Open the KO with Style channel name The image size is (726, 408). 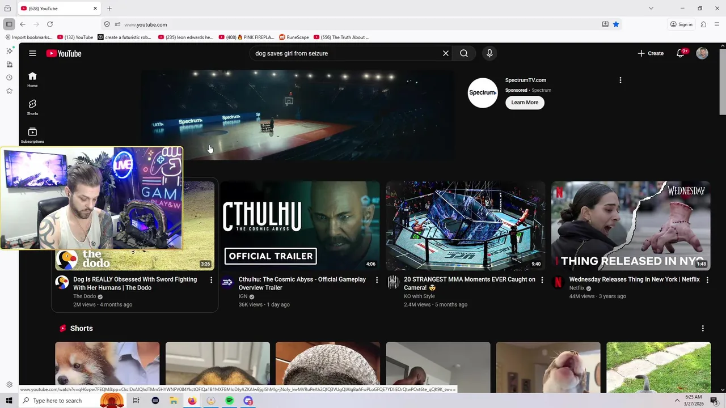[419, 296]
